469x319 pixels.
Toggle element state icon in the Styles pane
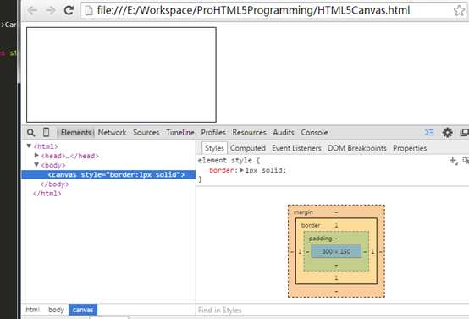click(466, 160)
